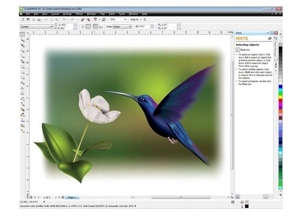
Task: Select the Shape tool
Action: 23,40
